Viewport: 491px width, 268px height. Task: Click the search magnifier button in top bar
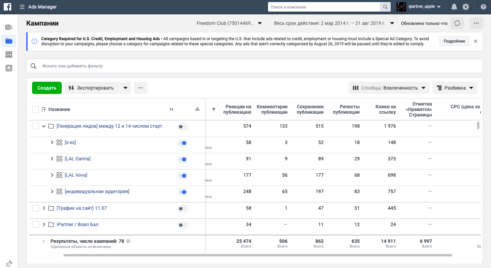coord(385,7)
